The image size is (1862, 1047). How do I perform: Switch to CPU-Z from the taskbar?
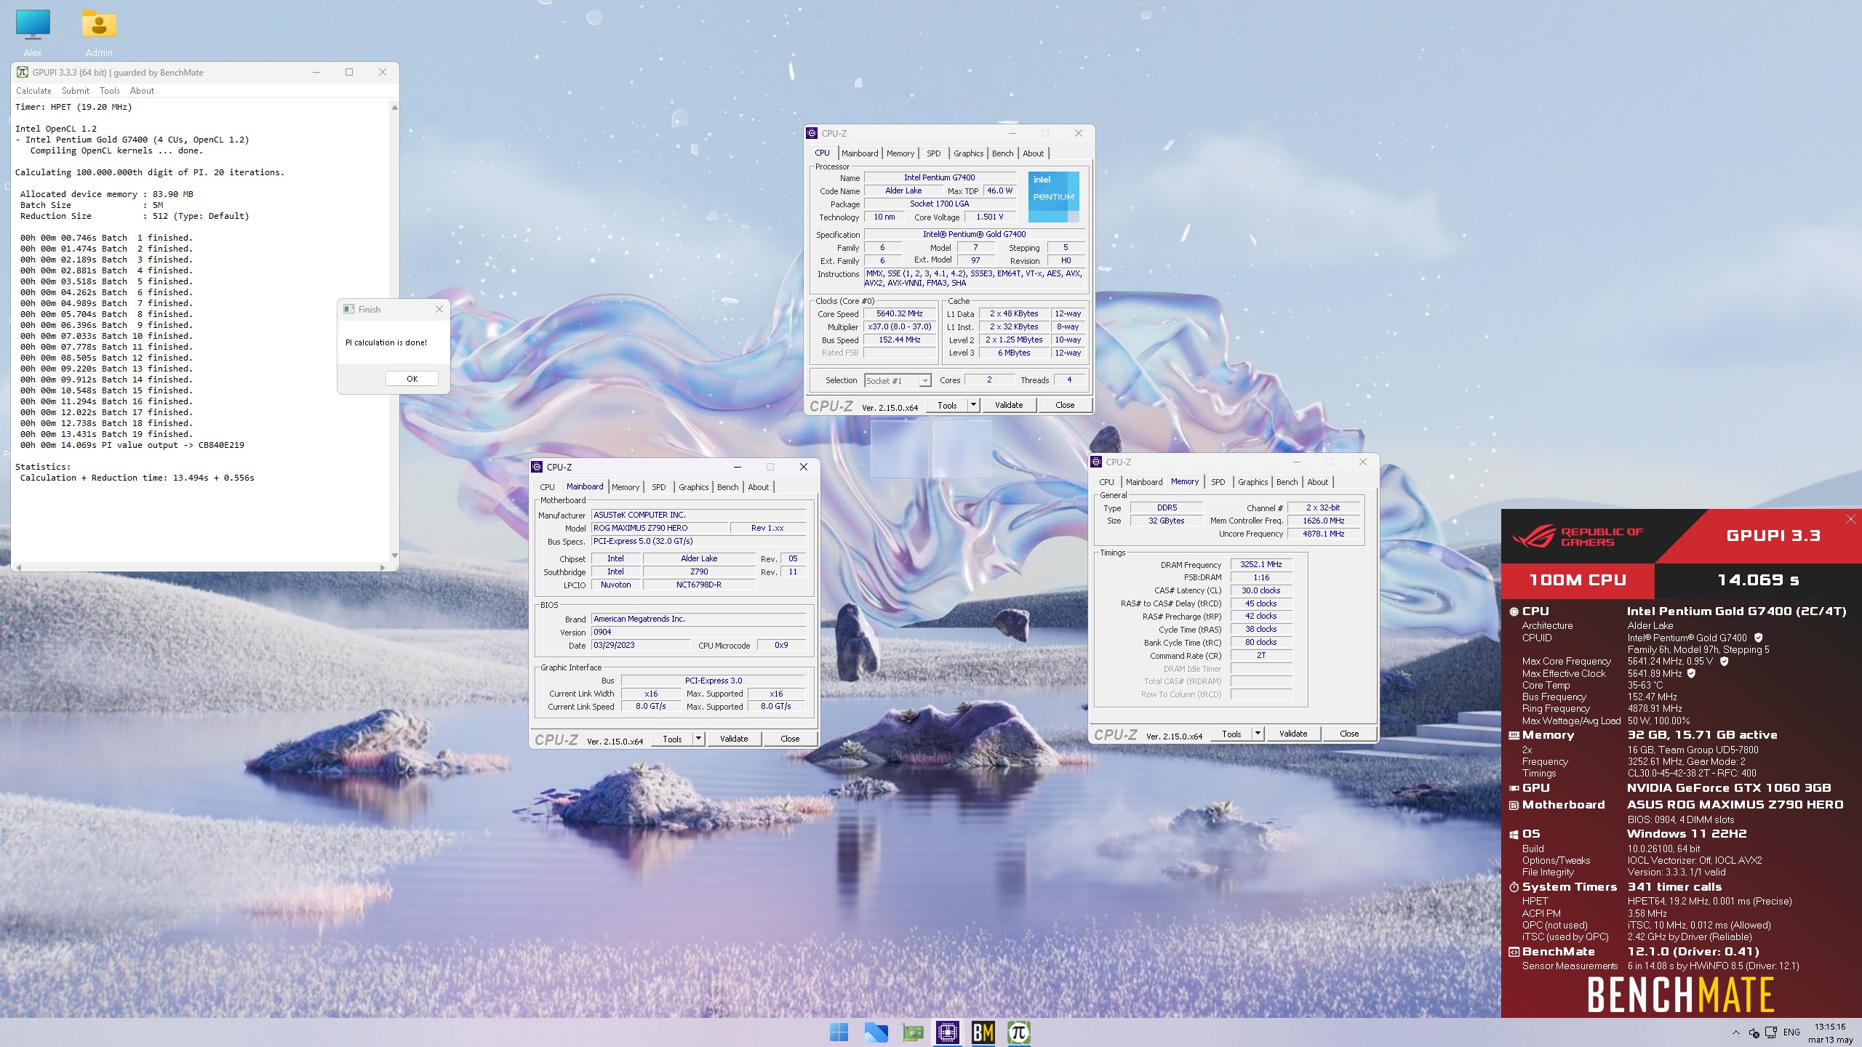pos(947,1032)
